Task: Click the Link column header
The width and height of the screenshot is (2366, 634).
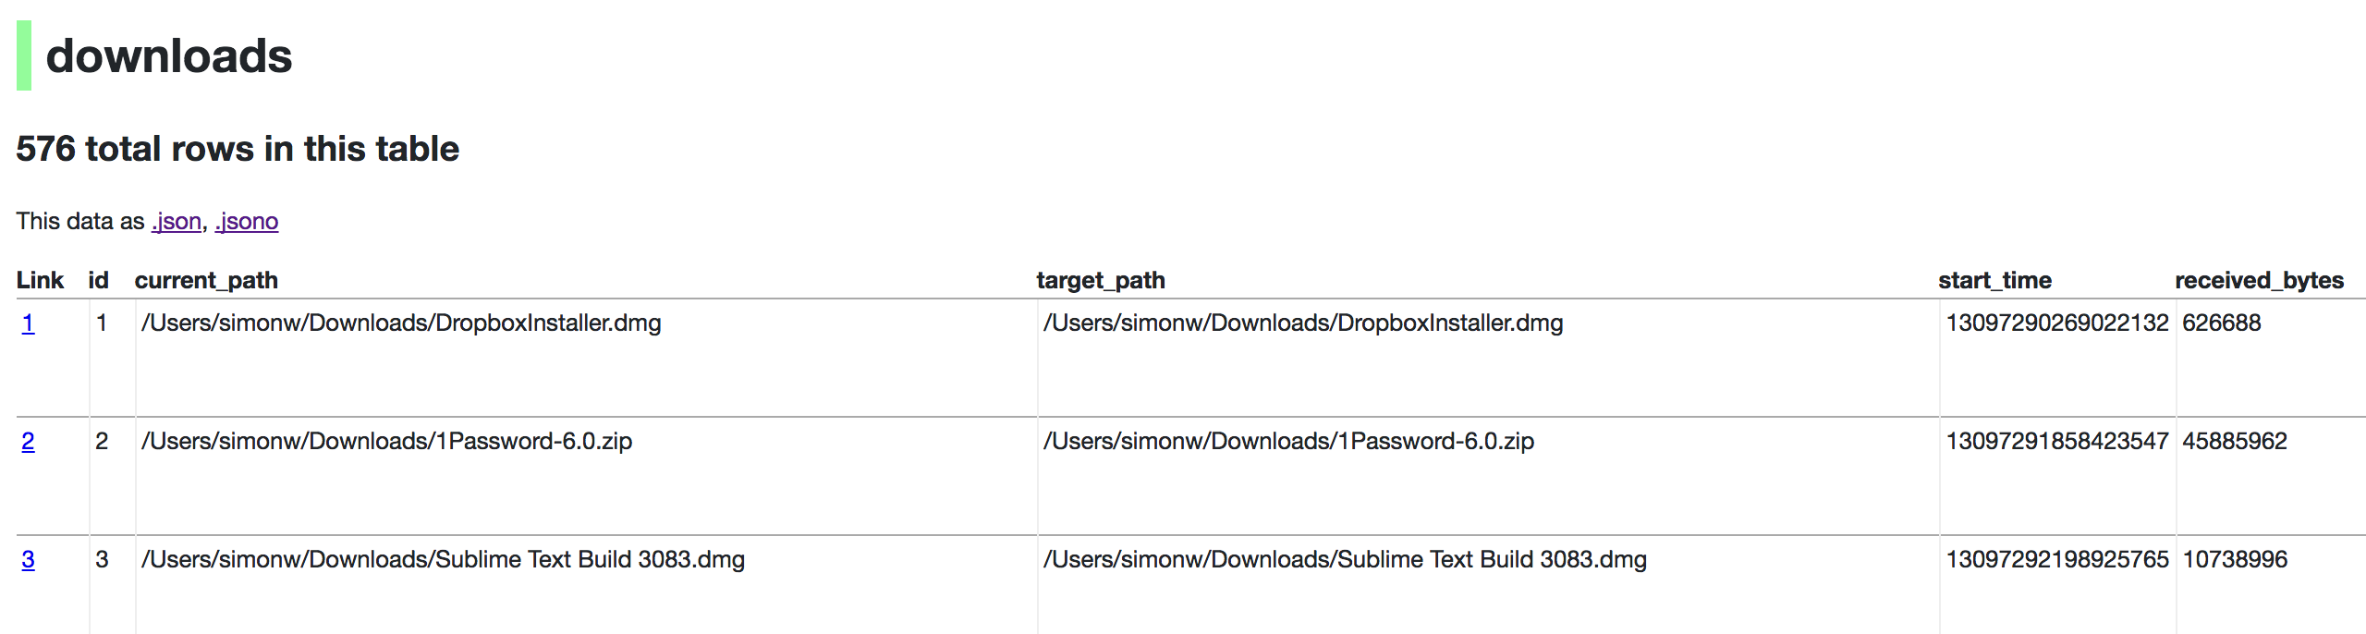Action: click(x=41, y=280)
